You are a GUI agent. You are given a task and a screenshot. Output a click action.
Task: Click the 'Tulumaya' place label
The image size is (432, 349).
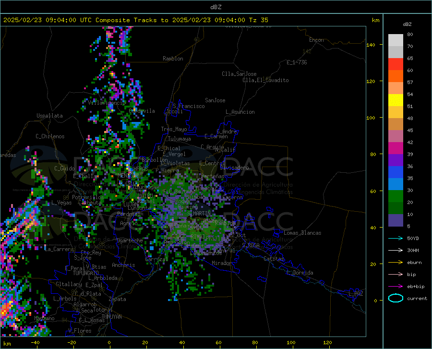click(180, 139)
